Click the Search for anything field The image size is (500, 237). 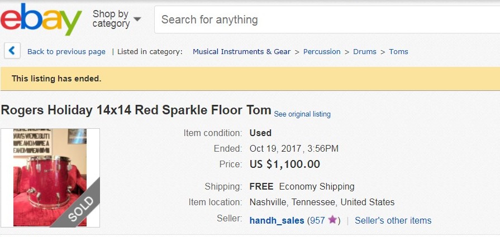click(327, 20)
